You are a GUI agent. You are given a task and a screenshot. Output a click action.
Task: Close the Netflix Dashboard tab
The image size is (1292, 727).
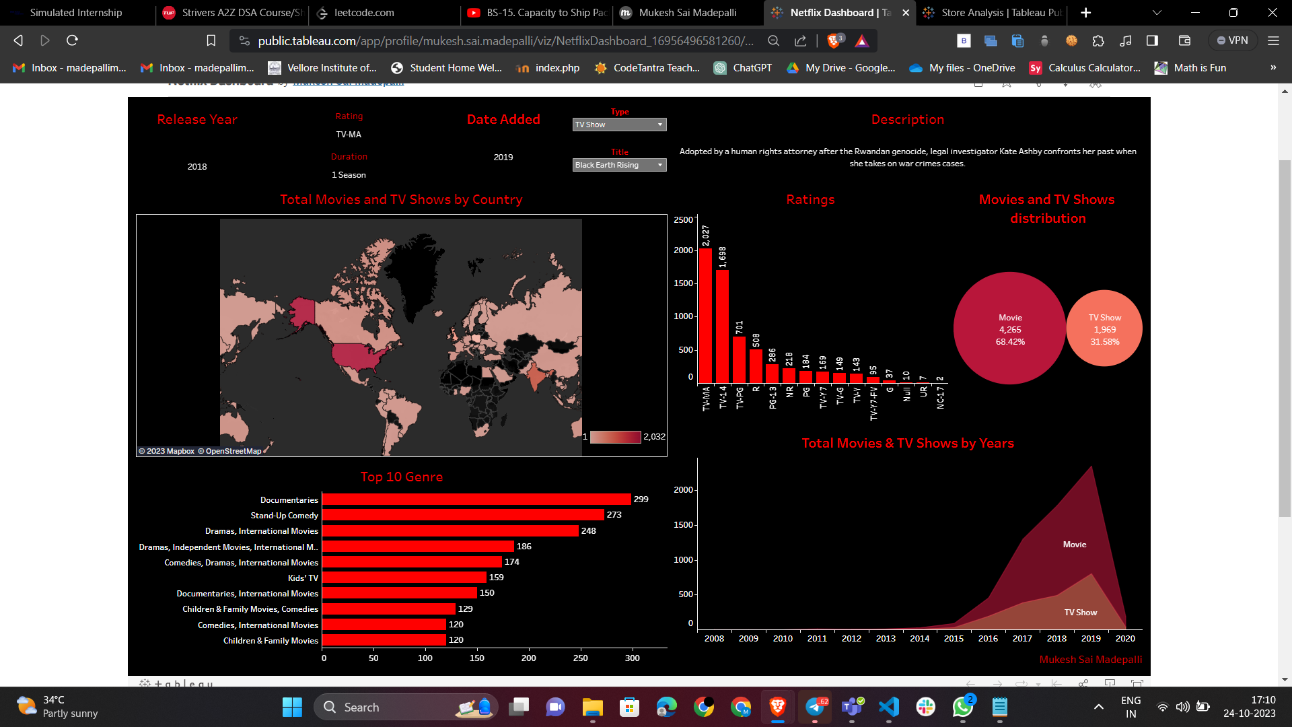[906, 13]
